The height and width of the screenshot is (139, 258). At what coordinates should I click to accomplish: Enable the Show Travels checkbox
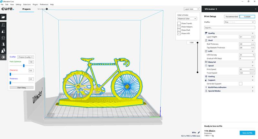coord(179,23)
